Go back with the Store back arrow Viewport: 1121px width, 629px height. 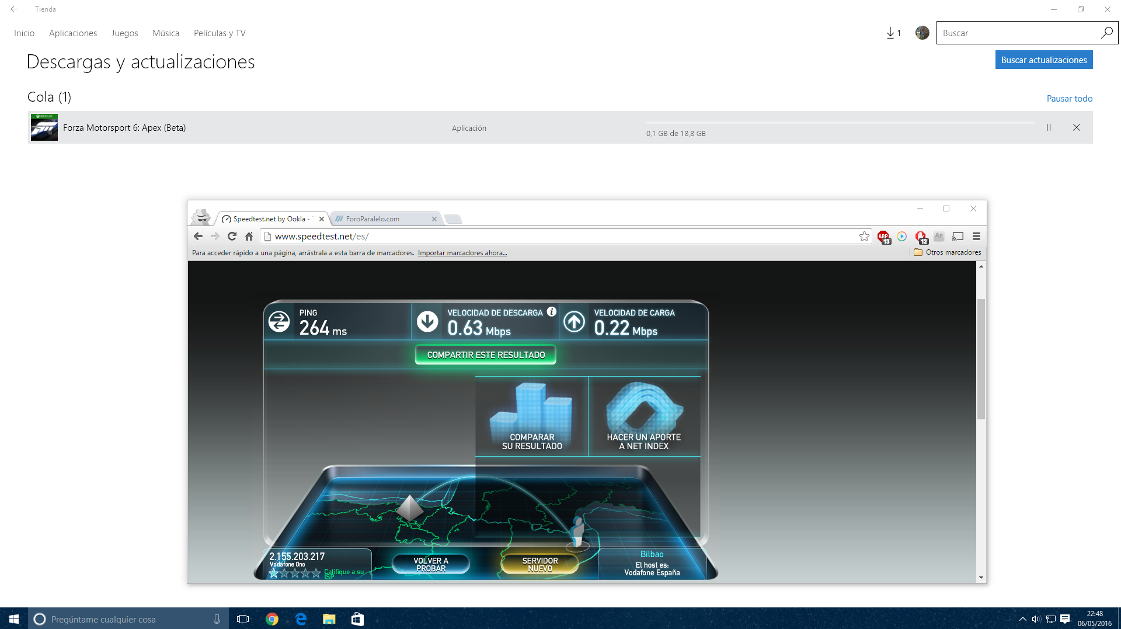click(14, 9)
